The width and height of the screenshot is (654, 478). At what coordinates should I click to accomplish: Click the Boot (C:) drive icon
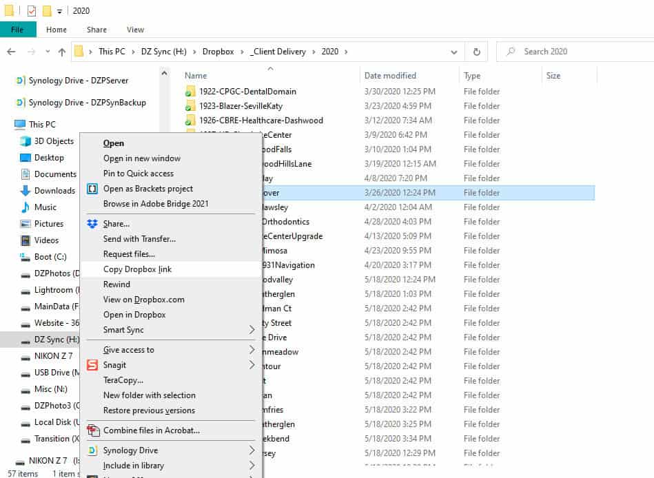coord(25,257)
